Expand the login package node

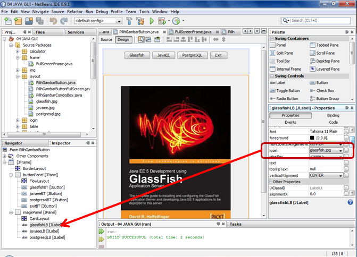pos(18,120)
